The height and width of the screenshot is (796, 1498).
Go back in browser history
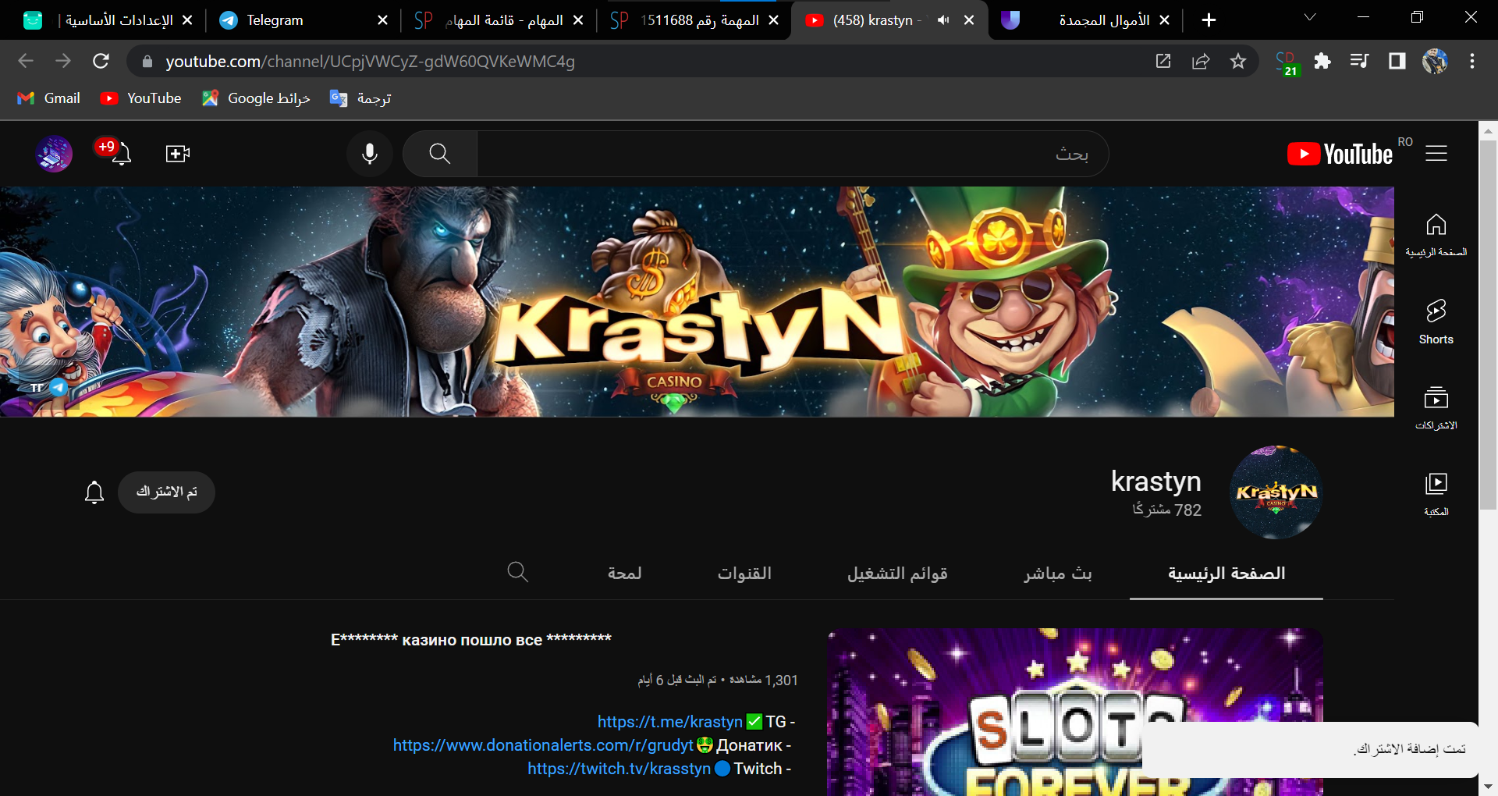click(26, 61)
